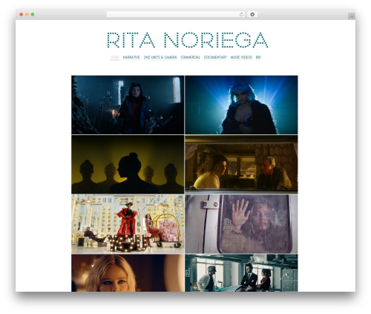Open thumbnail of blonde woman close-up
This screenshot has width=371, height=314.
click(x=128, y=273)
